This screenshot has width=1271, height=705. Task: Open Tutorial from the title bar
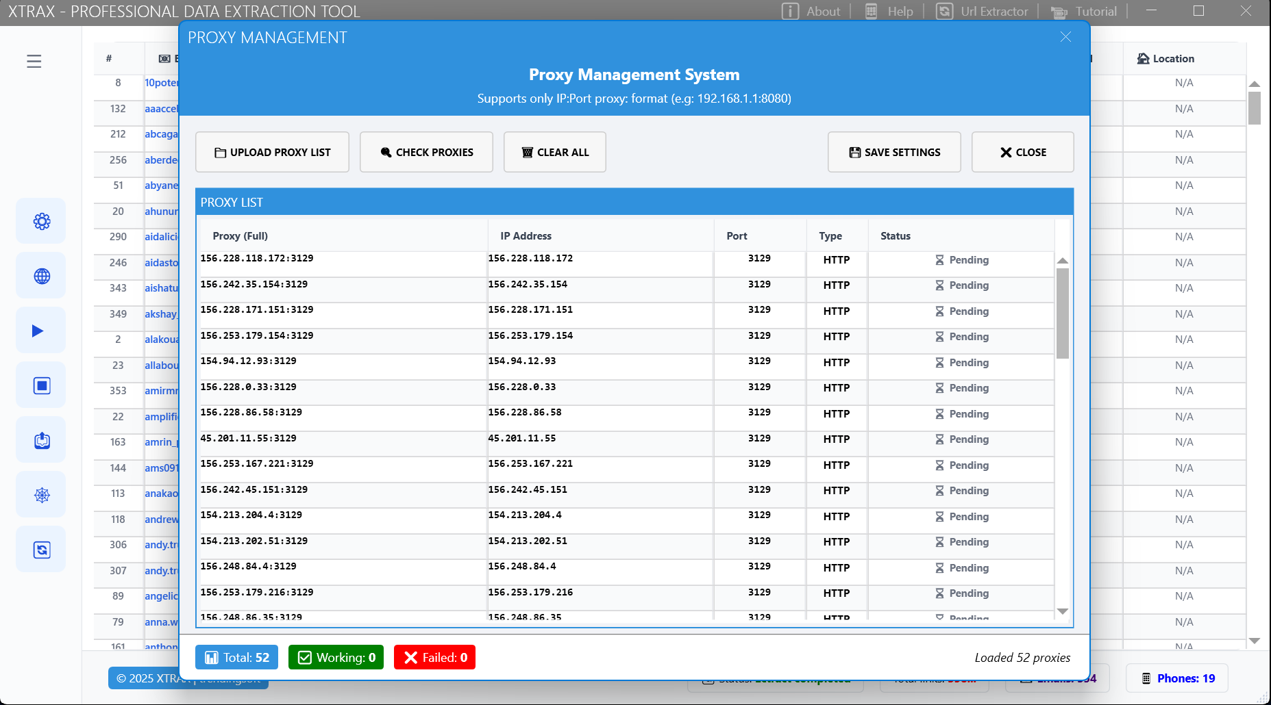click(1085, 11)
